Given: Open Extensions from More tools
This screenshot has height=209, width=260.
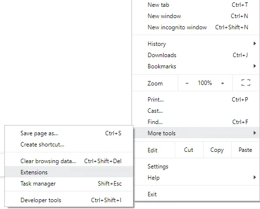Looking at the screenshot, I should coord(69,172).
